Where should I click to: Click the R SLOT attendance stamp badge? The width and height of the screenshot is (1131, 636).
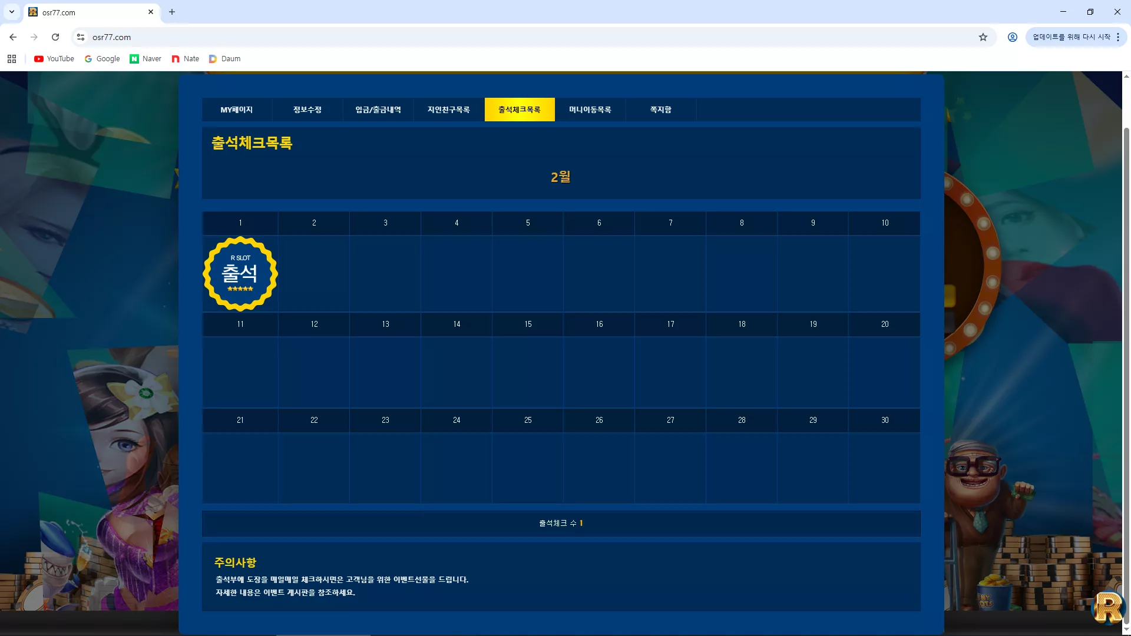coord(240,274)
